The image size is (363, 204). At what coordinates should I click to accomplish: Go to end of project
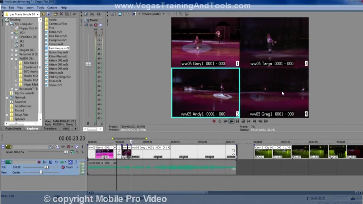[254, 121]
